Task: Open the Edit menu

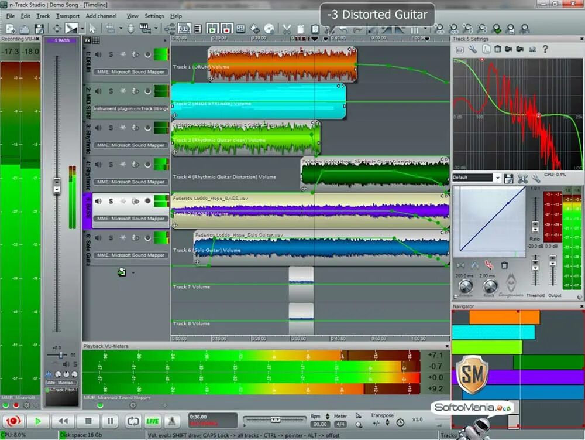Action: (25, 16)
